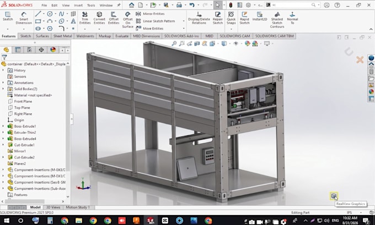375x225 pixels.
Task: Expand the Extrude-Thin2 feature
Action: (3, 132)
